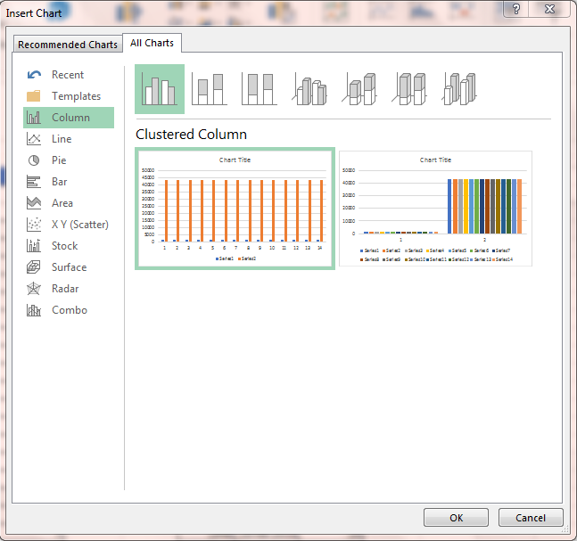Switch to the All Charts tab
The height and width of the screenshot is (541, 577).
152,43
